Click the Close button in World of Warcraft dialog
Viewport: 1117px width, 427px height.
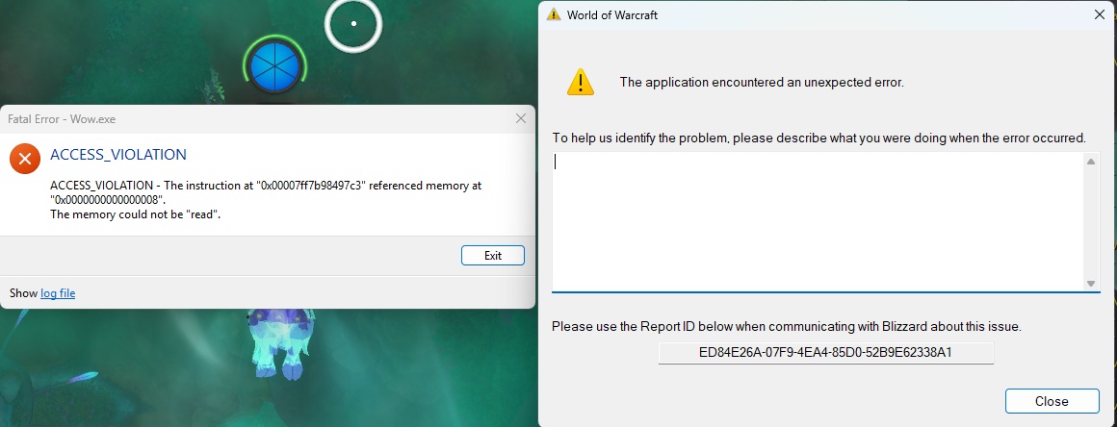(1052, 401)
